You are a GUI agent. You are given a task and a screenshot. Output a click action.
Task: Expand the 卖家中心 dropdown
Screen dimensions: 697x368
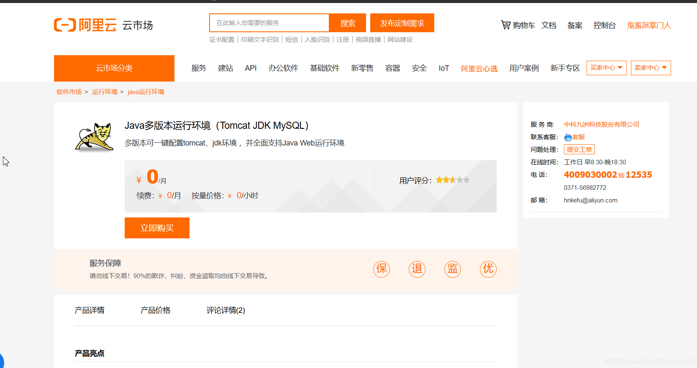(651, 68)
